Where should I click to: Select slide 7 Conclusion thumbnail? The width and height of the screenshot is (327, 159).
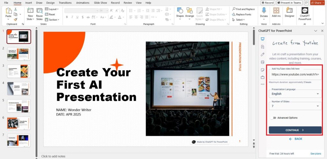19,141
